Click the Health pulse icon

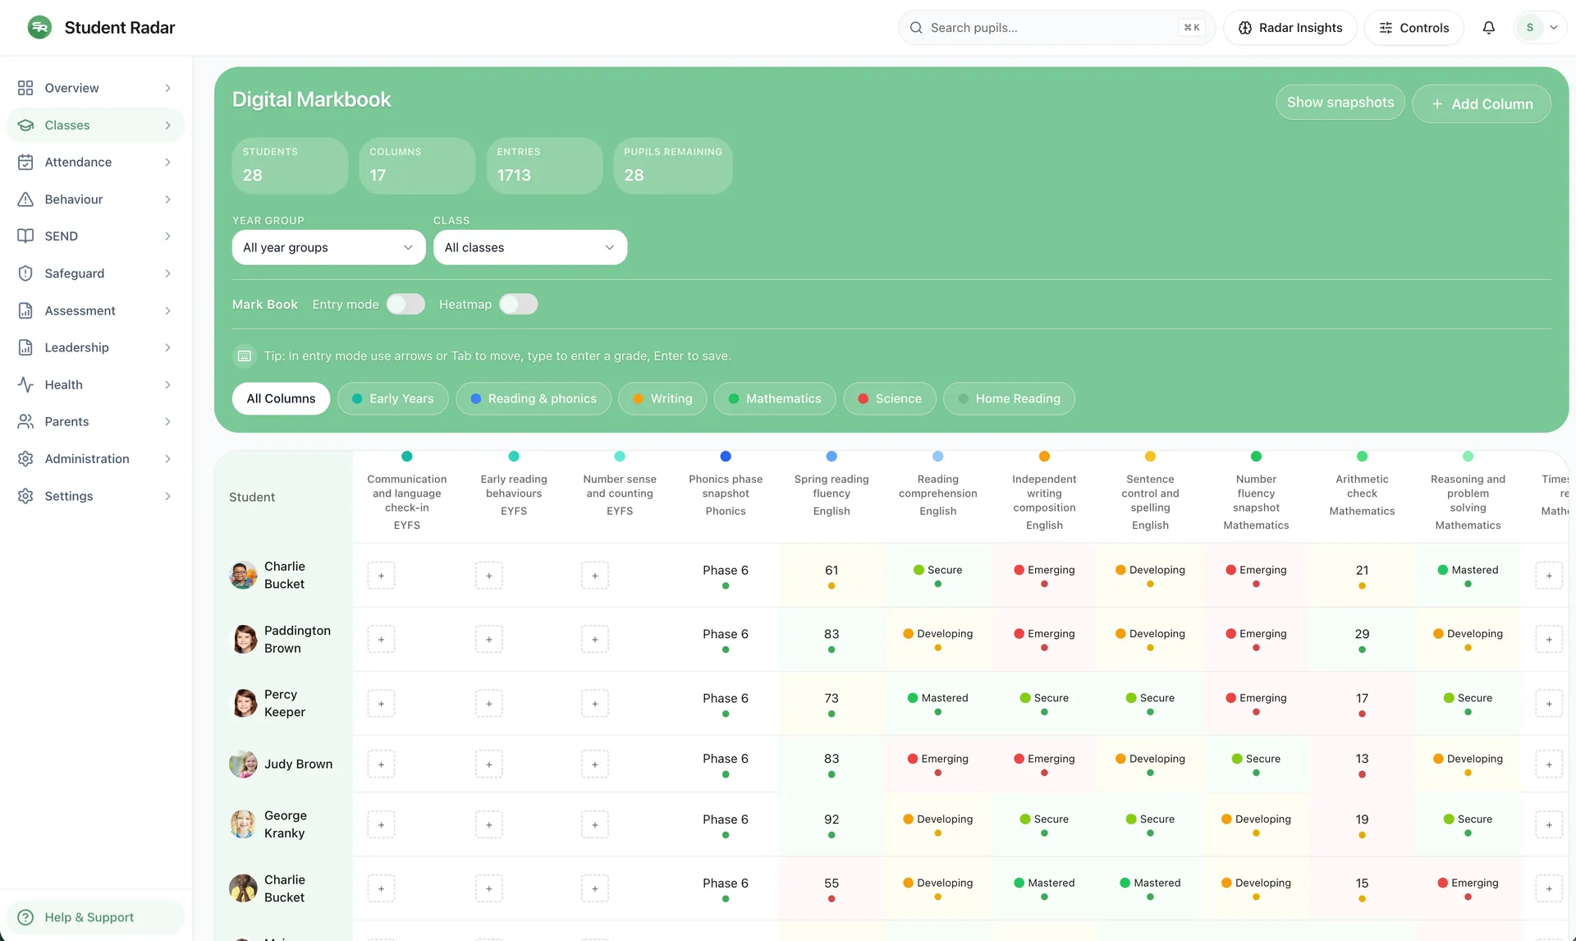pos(25,384)
